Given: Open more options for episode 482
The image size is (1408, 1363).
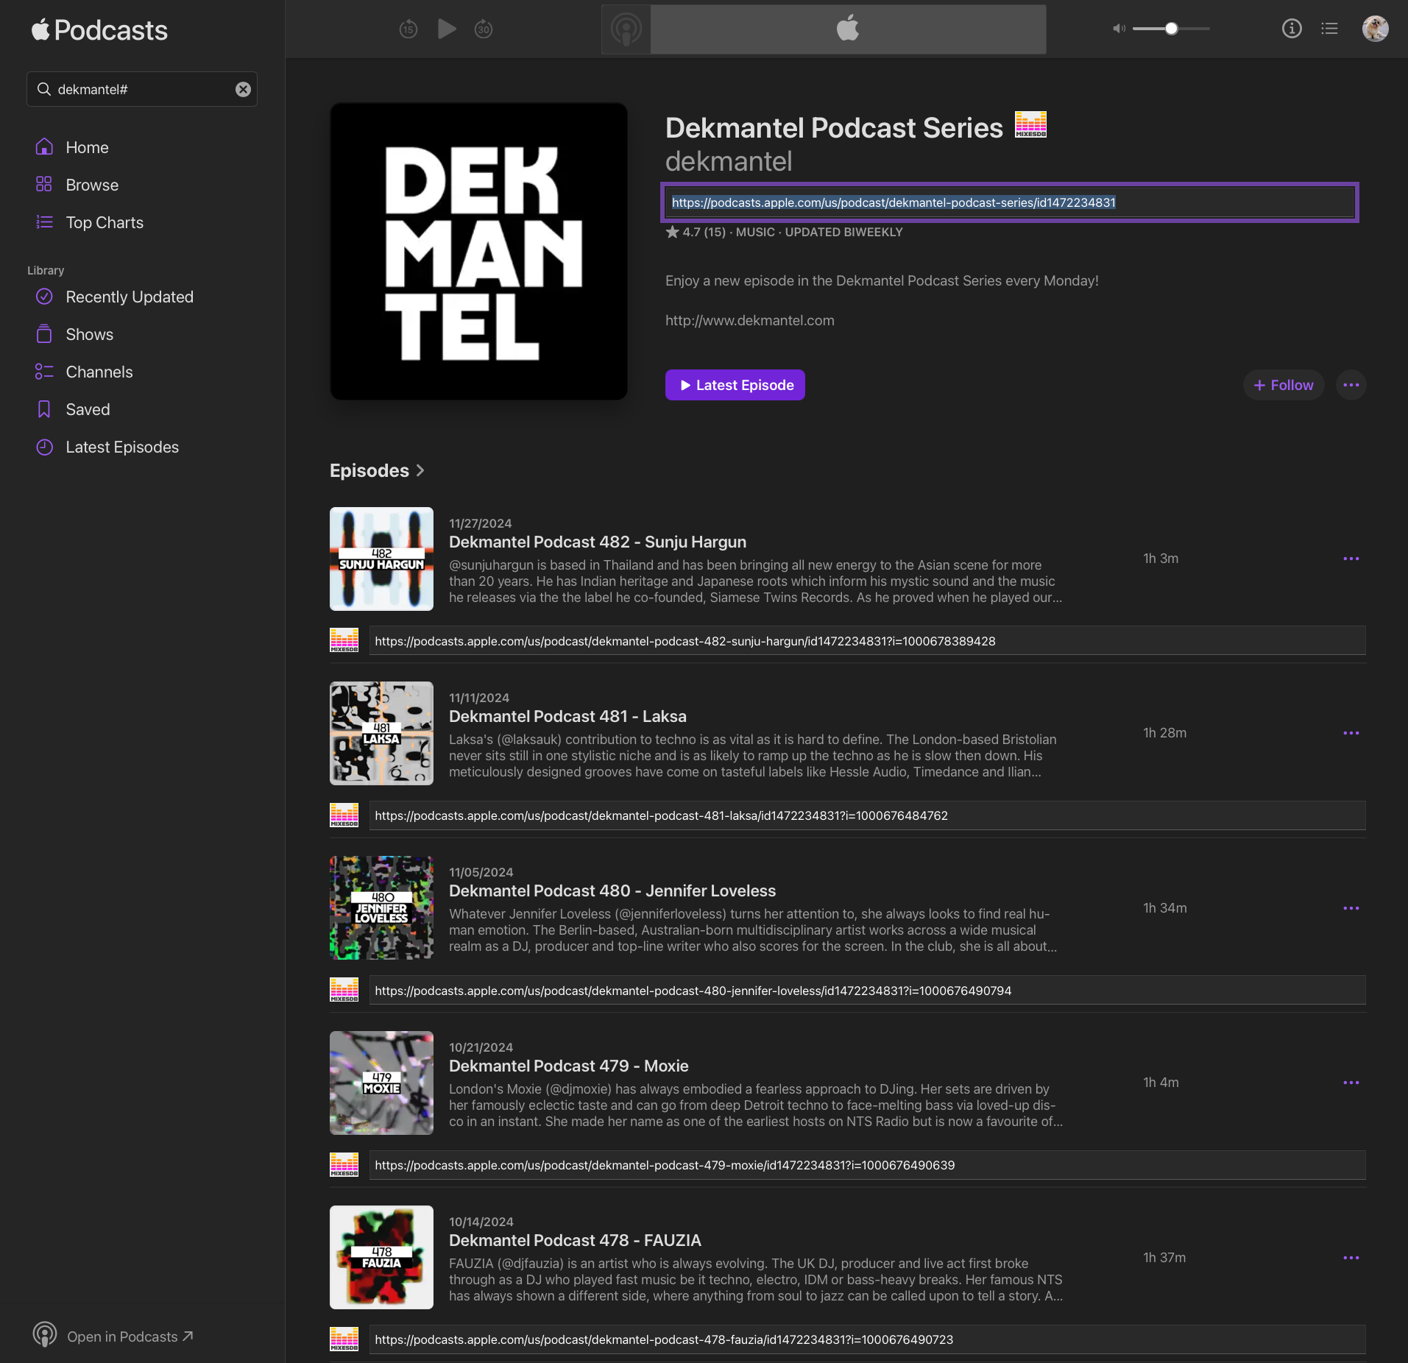Looking at the screenshot, I should (1351, 559).
